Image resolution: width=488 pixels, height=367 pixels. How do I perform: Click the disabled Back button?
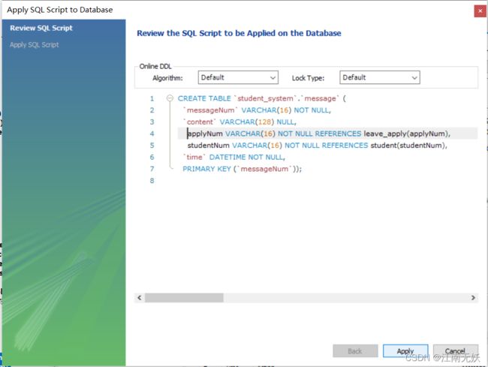click(x=355, y=351)
